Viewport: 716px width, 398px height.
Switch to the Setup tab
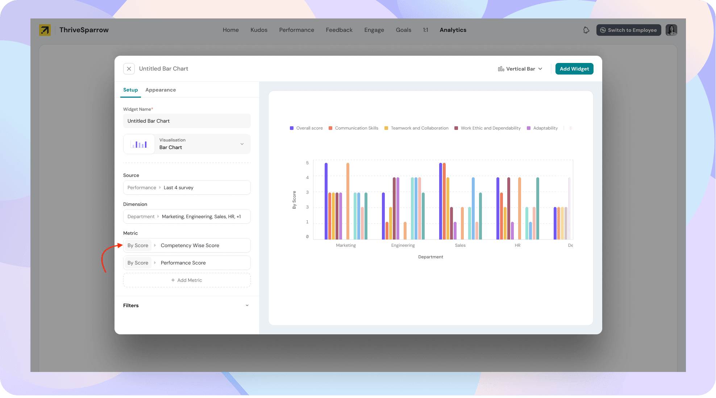(130, 90)
